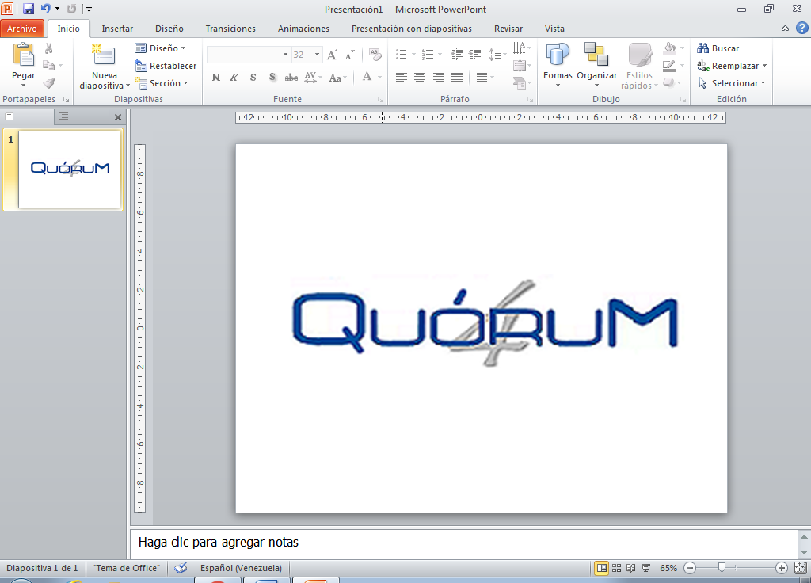The height and width of the screenshot is (583, 811).
Task: Open the Formas shapes gallery
Action: click(558, 64)
